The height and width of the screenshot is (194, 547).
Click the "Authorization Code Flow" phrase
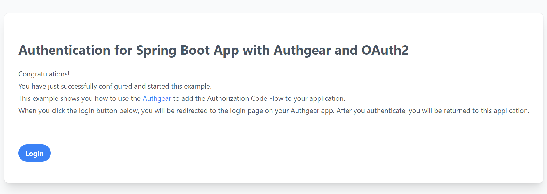(245, 98)
